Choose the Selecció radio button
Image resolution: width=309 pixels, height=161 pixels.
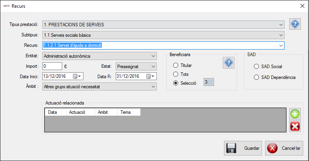click(176, 83)
